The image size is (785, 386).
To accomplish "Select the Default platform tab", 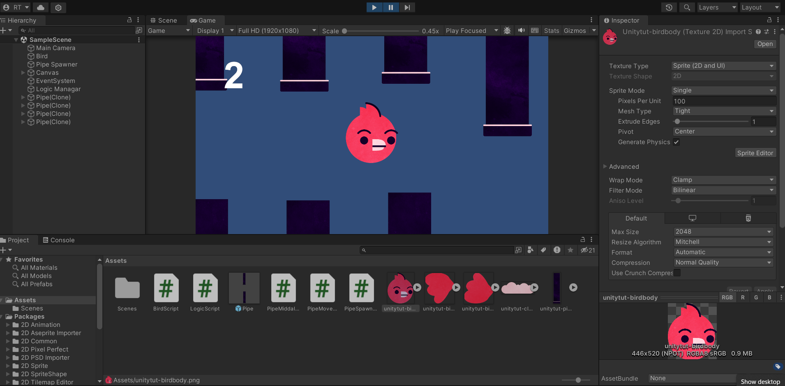I will pyautogui.click(x=636, y=218).
